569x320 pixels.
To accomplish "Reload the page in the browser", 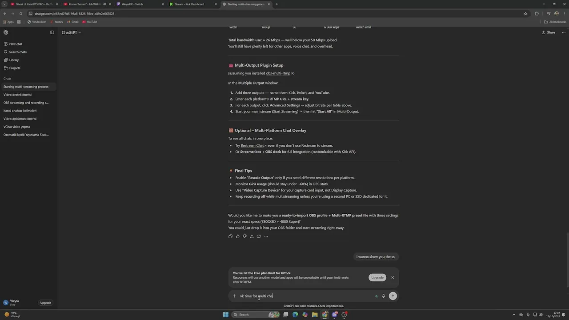I will (20, 14).
